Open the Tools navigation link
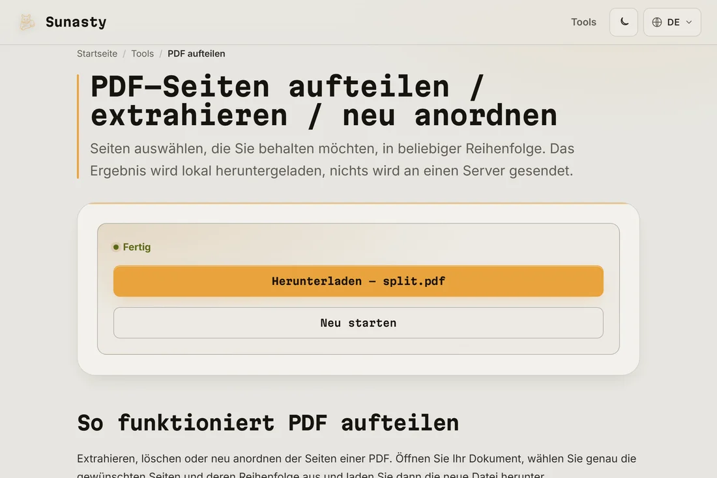 click(x=583, y=22)
